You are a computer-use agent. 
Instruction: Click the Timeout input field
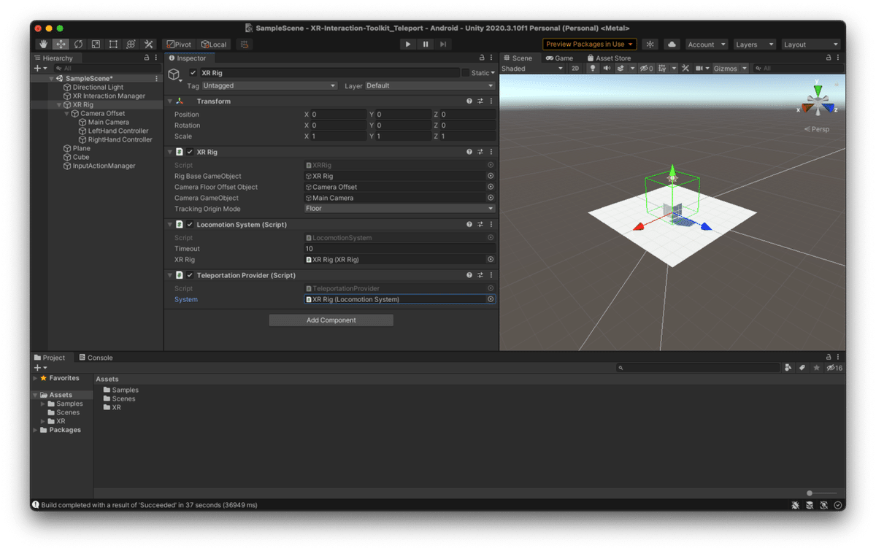pos(399,249)
